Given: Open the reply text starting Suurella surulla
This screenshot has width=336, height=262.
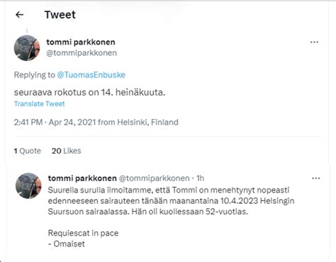Looking at the screenshot, I should (x=171, y=201).
